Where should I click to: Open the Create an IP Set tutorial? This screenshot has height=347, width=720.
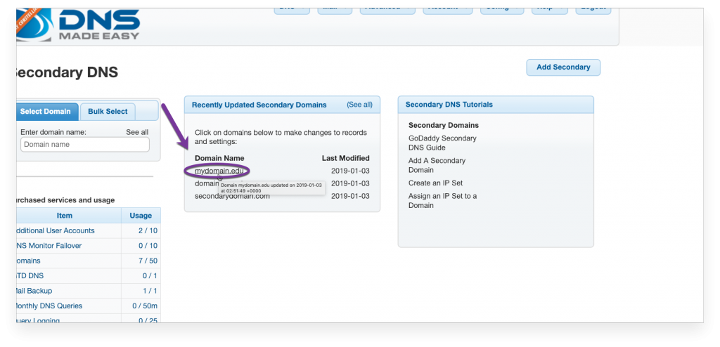pos(435,183)
